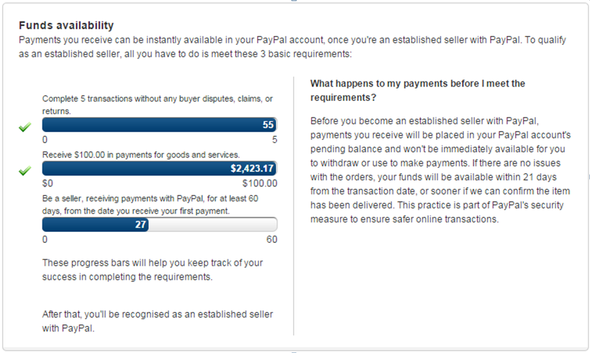Click the 60 maximum label under the days bar
The image size is (590, 353).
[x=272, y=240]
